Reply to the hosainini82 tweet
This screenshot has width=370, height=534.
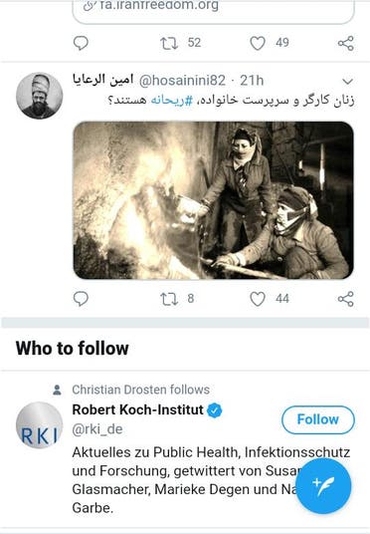[81, 299]
